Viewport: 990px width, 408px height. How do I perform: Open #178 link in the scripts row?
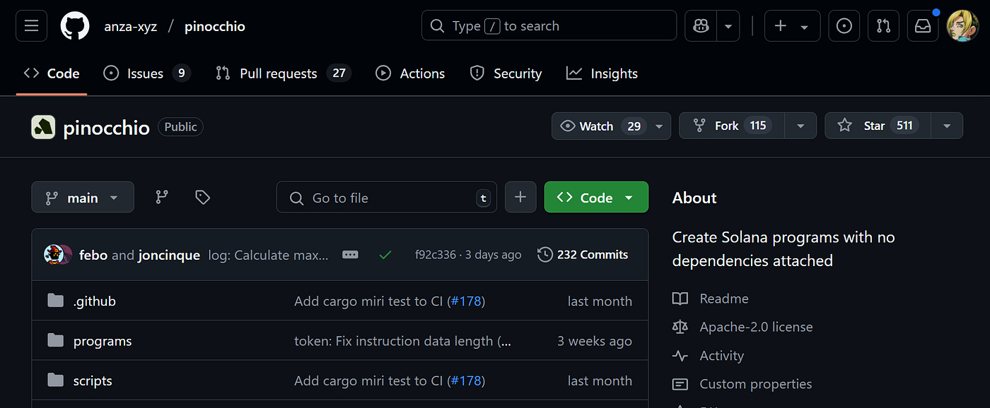[465, 380]
